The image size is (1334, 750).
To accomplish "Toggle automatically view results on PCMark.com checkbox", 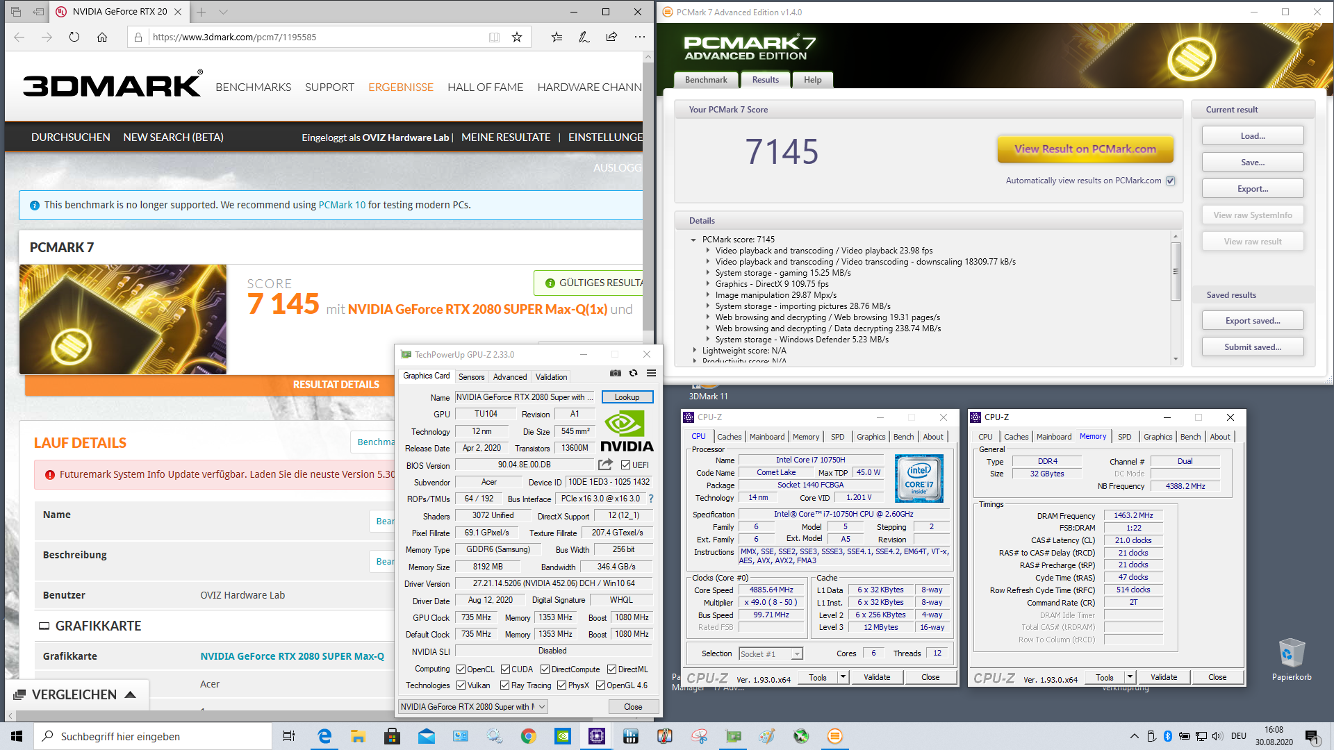I will click(x=1170, y=181).
